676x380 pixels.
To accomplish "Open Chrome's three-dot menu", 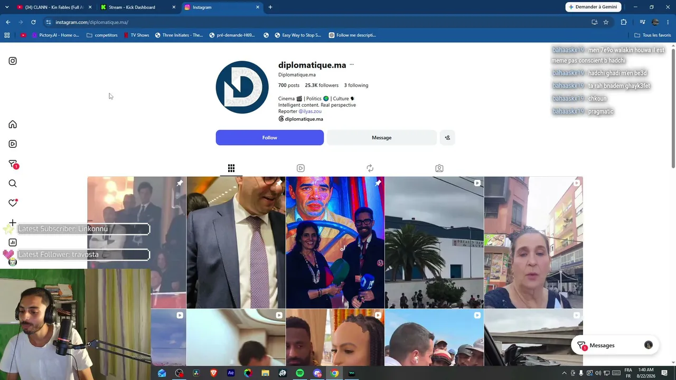I will click(x=668, y=22).
